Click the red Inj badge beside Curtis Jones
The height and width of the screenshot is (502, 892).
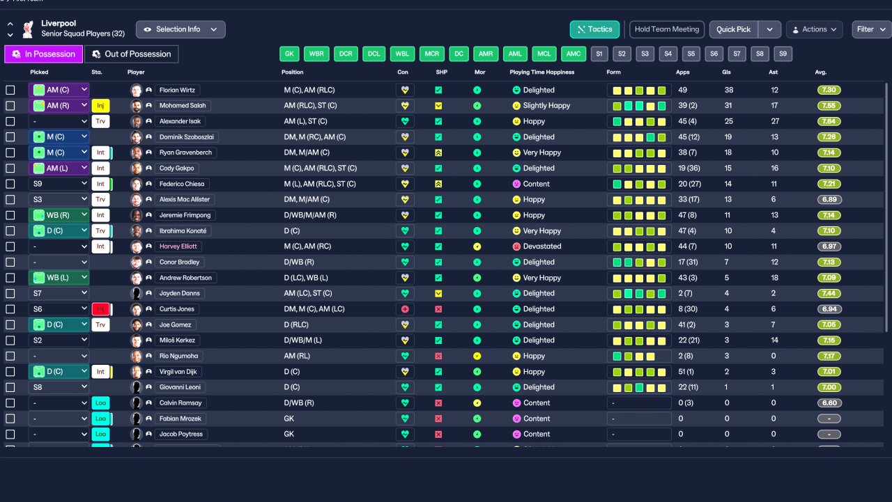tap(100, 309)
